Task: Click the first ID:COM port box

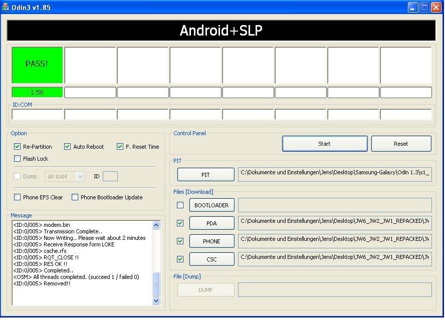Action: [x=38, y=114]
